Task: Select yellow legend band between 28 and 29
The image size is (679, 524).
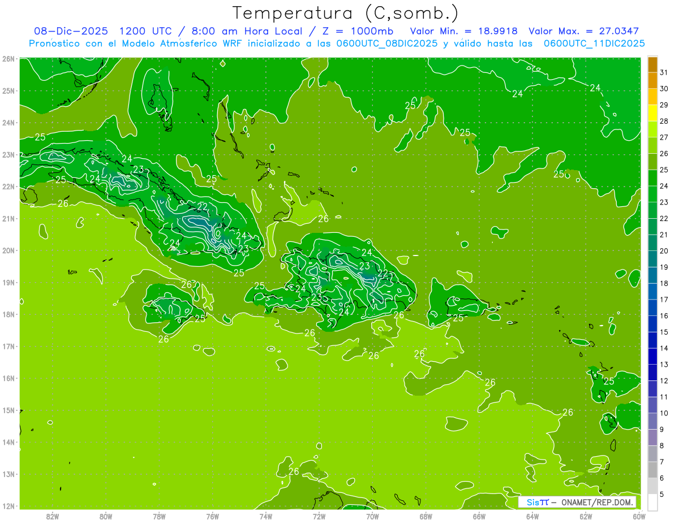Action: (653, 113)
